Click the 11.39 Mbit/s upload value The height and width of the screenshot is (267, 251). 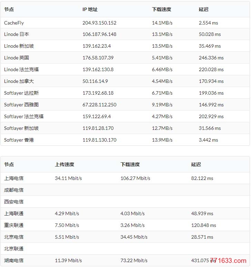coord(68,260)
